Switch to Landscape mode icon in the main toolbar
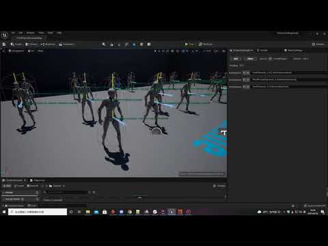This screenshot has width=328, height=246. pyautogui.click(x=111, y=44)
